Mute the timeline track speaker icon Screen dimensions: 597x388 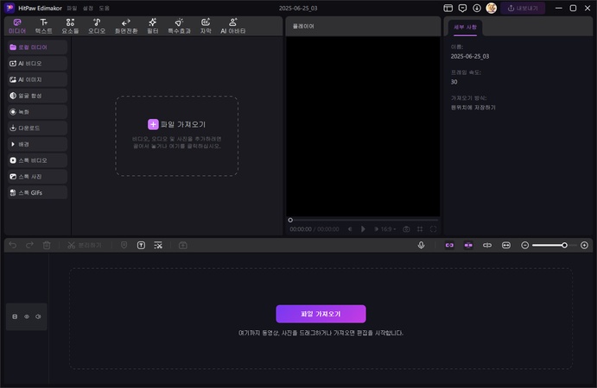(x=38, y=316)
